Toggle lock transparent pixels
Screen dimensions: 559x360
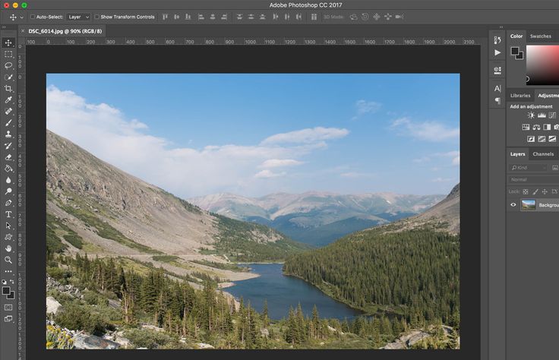(x=526, y=191)
